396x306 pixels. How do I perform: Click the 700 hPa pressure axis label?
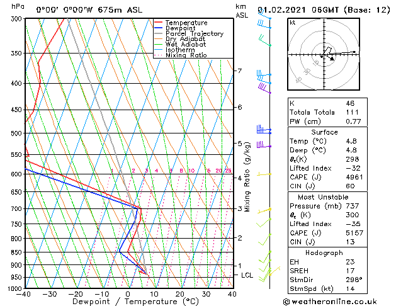18,209
